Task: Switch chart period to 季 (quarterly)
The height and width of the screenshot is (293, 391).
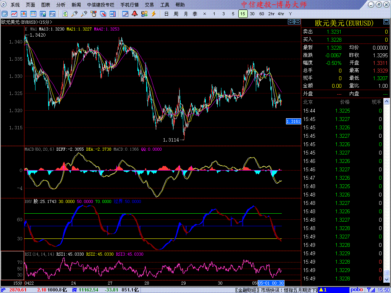Action: coord(195,14)
